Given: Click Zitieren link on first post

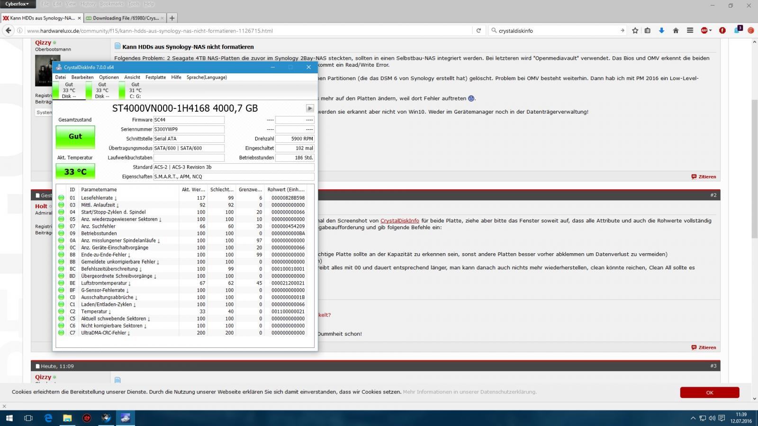Looking at the screenshot, I should pos(704,177).
